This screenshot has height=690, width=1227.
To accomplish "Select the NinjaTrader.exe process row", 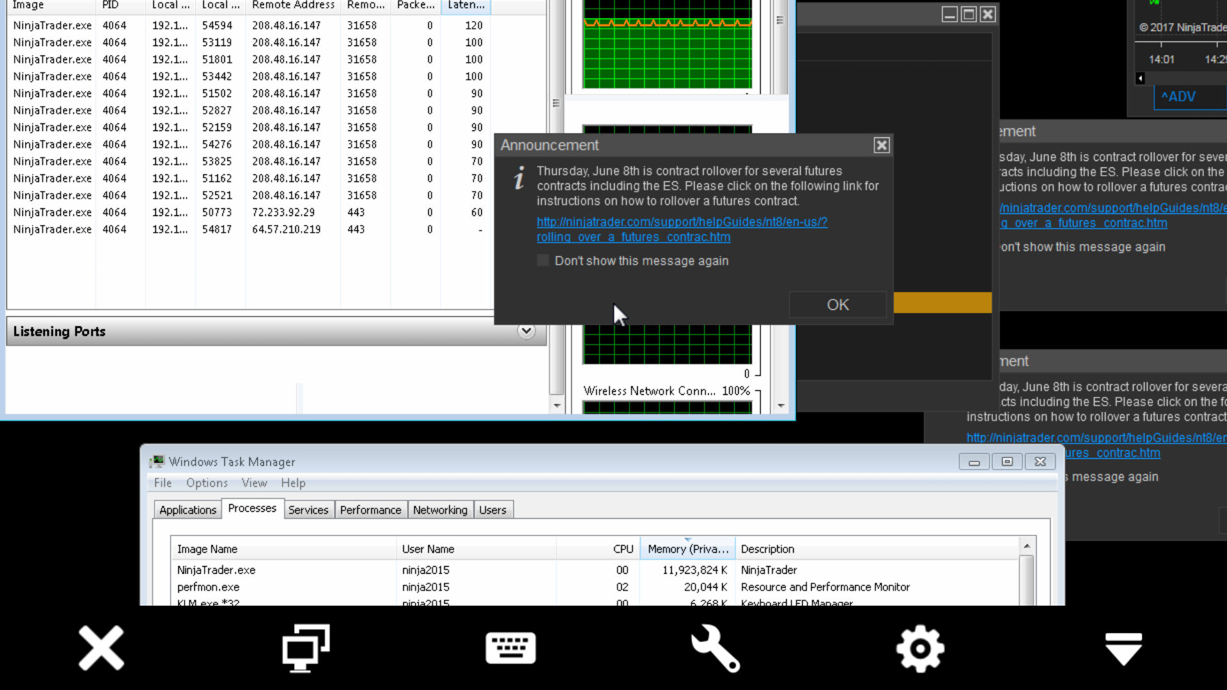I will 216,570.
